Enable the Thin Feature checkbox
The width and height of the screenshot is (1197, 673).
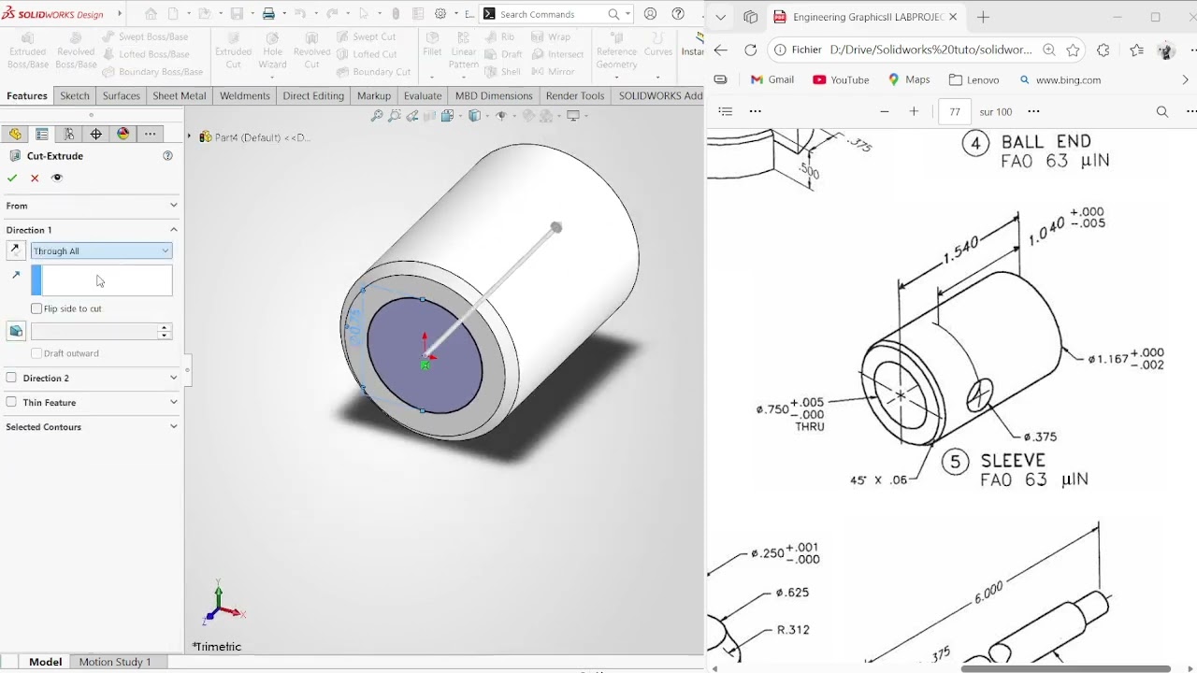pos(11,402)
